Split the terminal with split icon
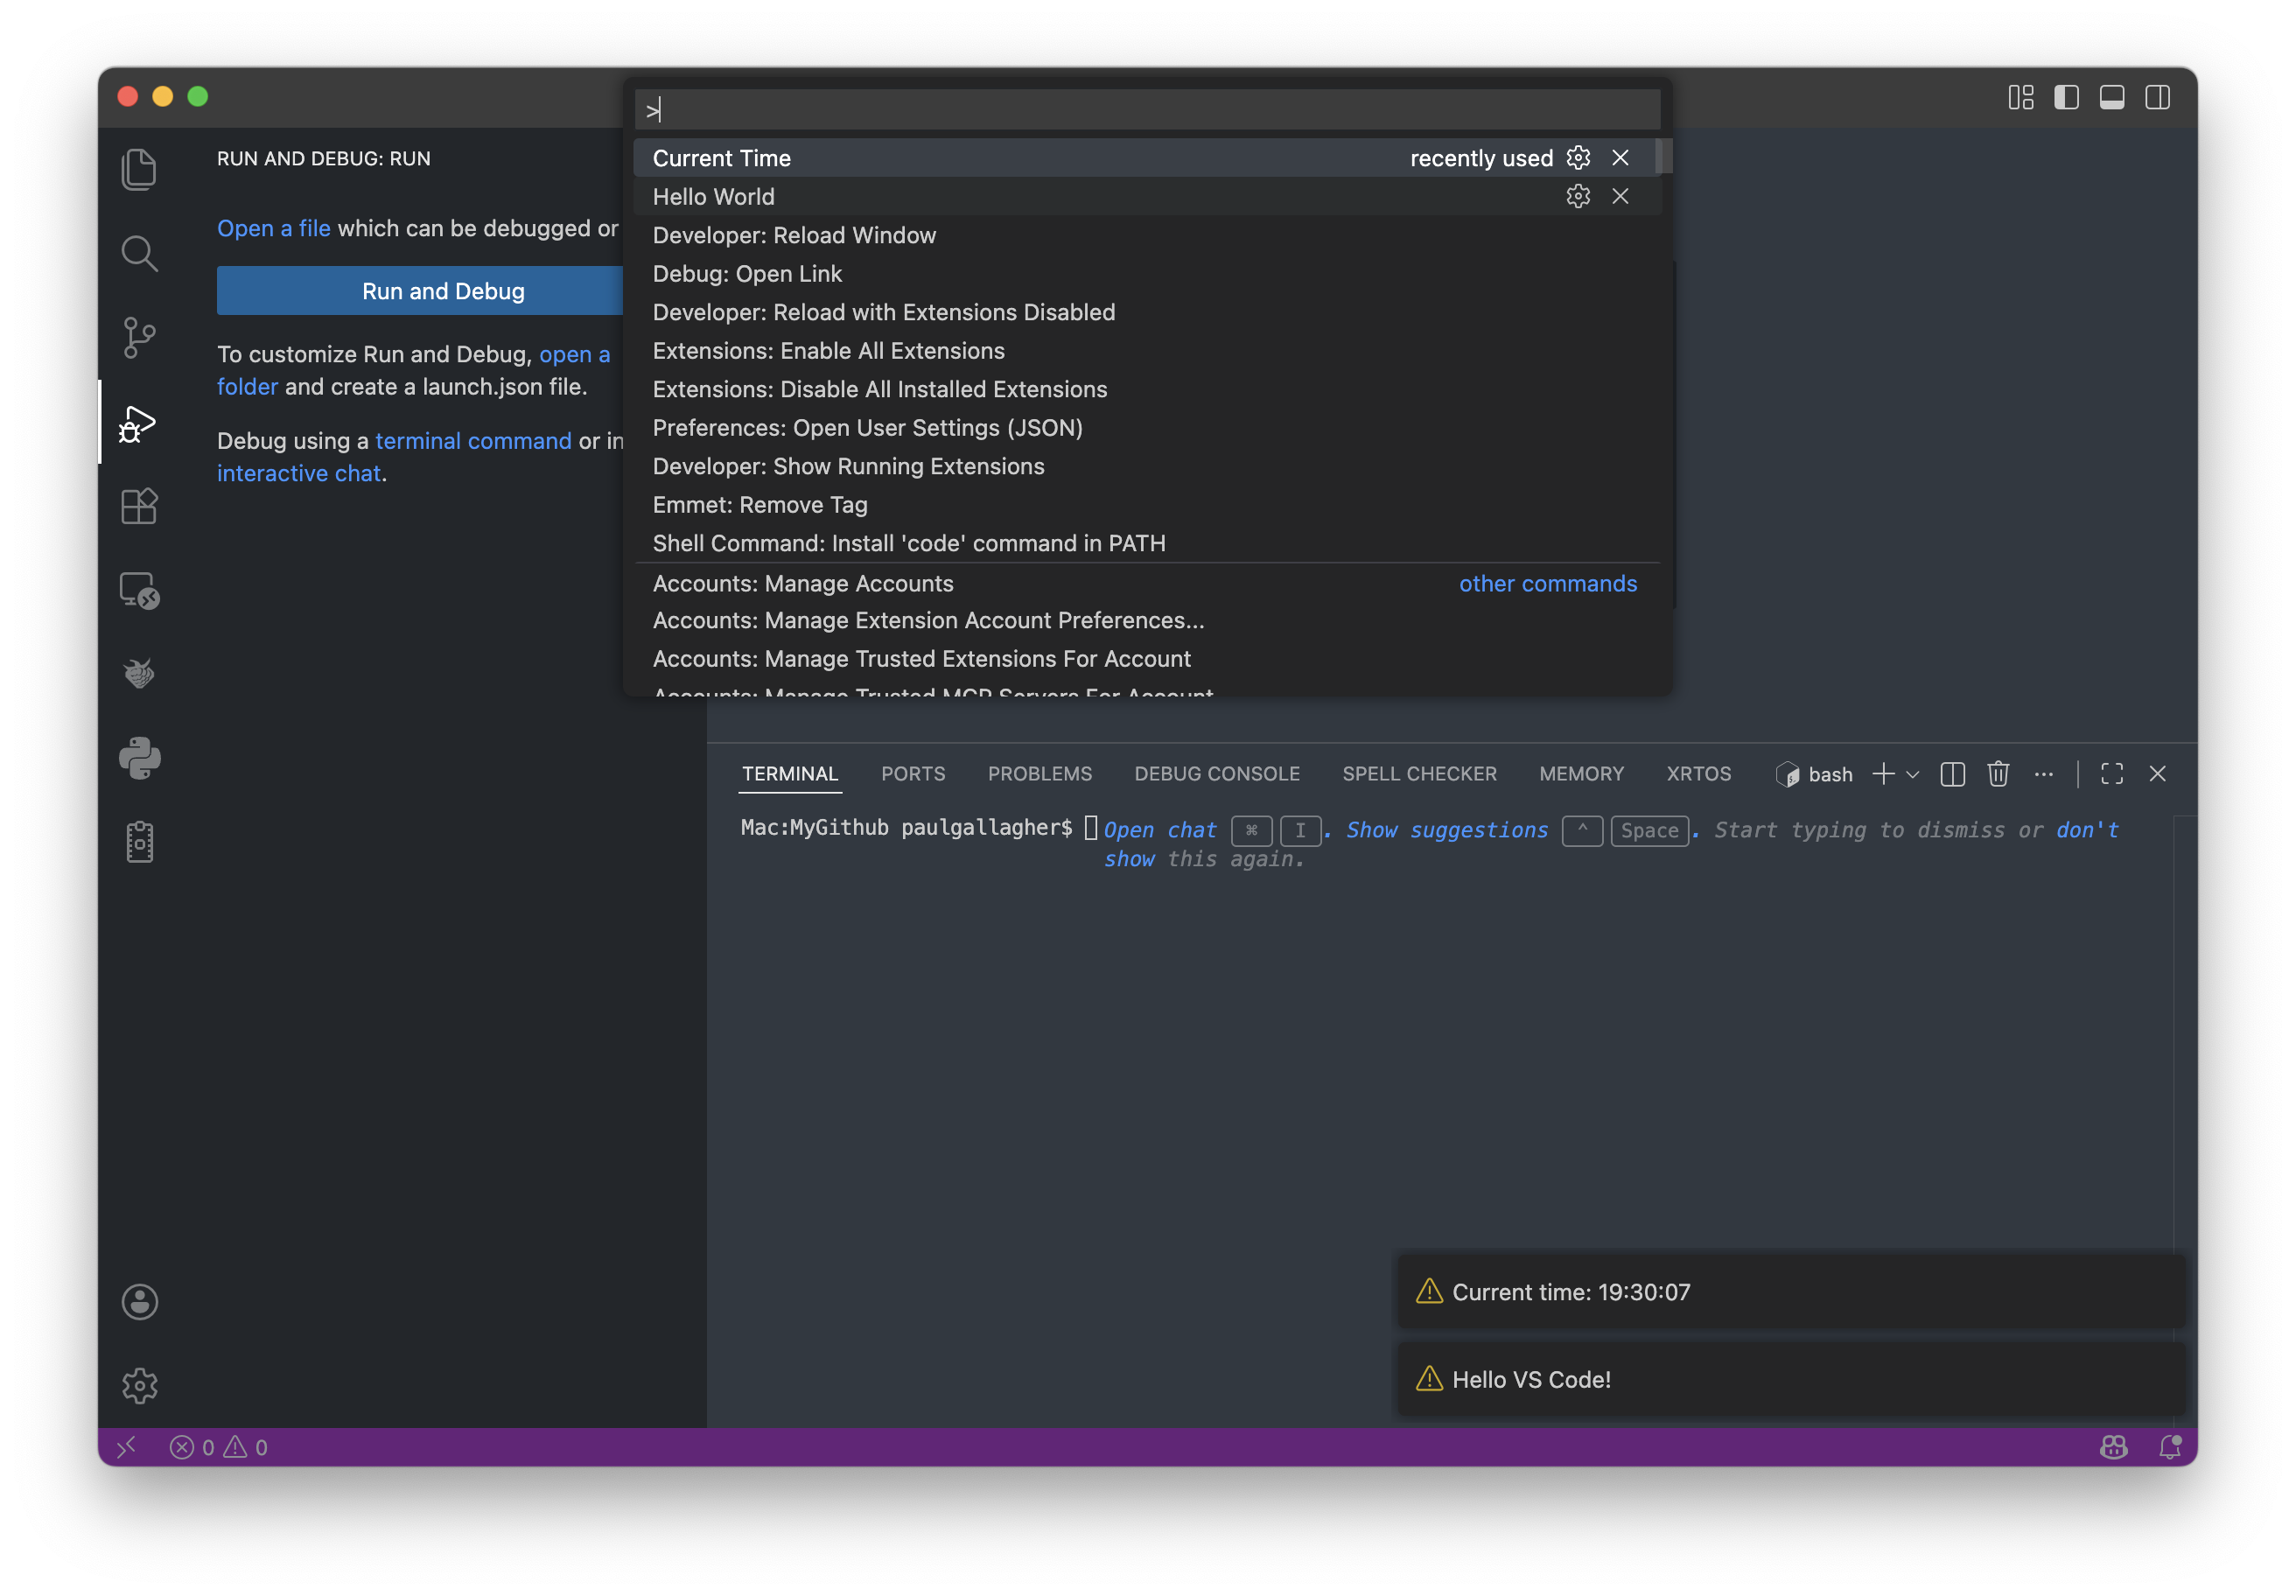 pos(1951,774)
